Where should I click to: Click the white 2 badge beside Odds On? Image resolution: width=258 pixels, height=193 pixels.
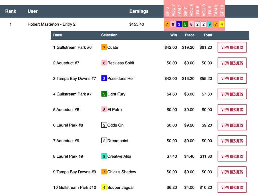click(x=104, y=125)
